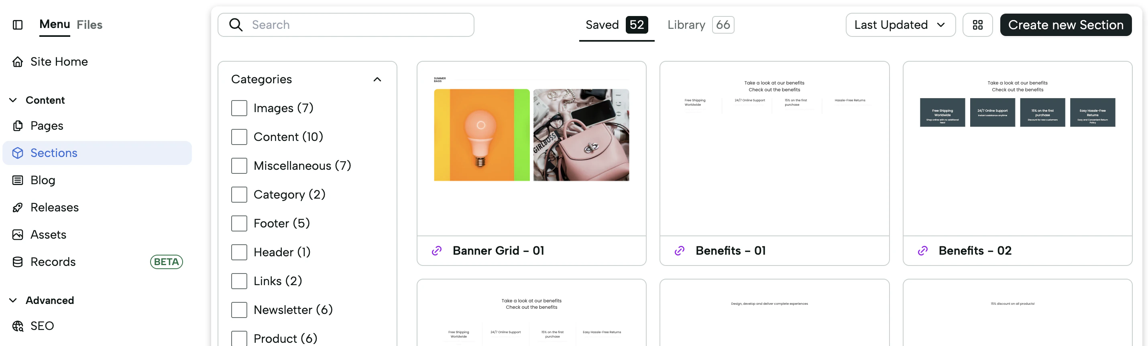
Task: Click link icon on Banner Grid – 01
Action: 437,251
